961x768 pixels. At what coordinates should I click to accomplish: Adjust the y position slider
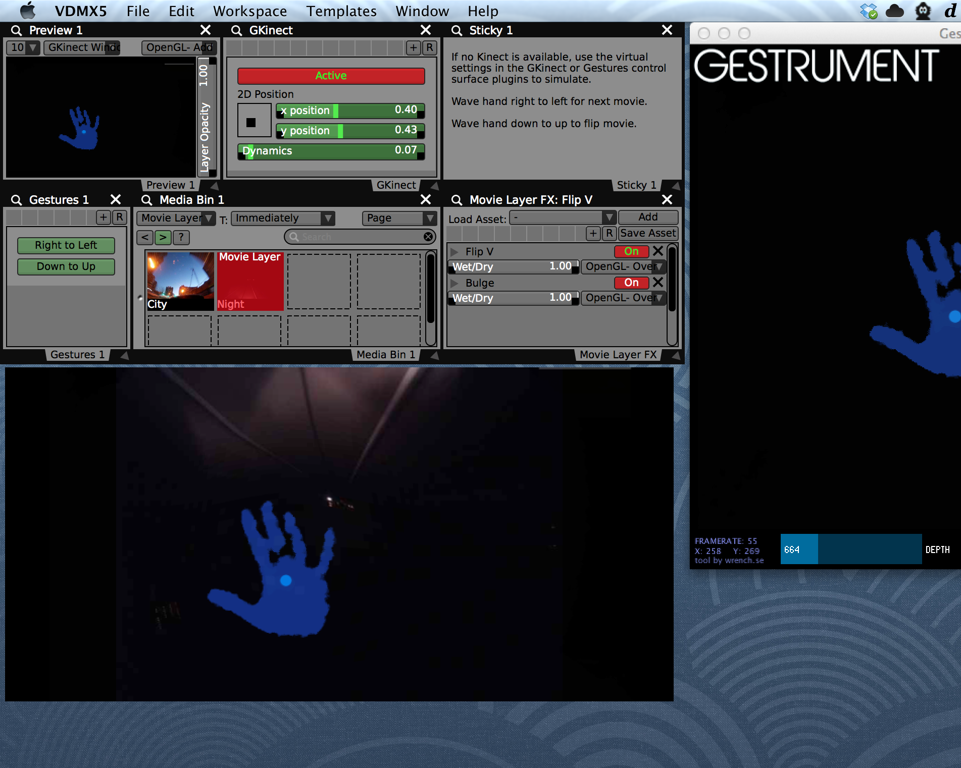pos(350,131)
